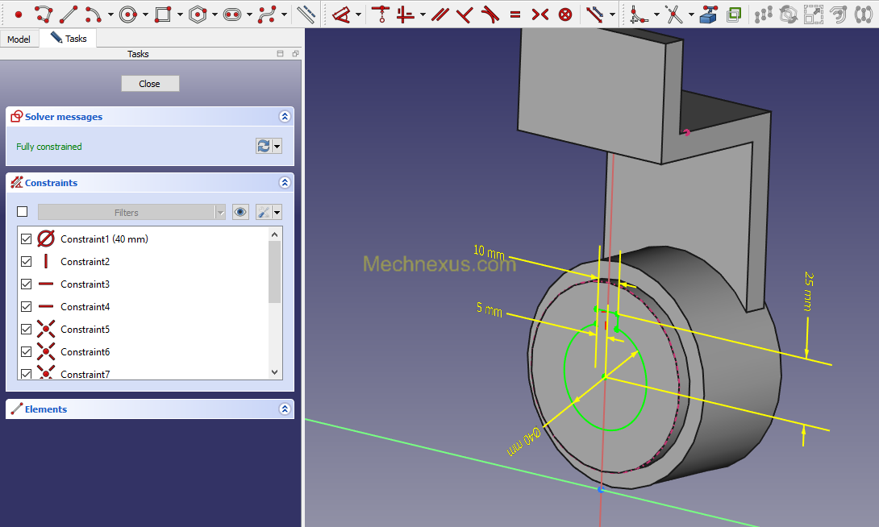Viewport: 879px width, 527px height.
Task: Uncheck the Constraint1 (40 mm) checkbox
Action: coord(26,239)
